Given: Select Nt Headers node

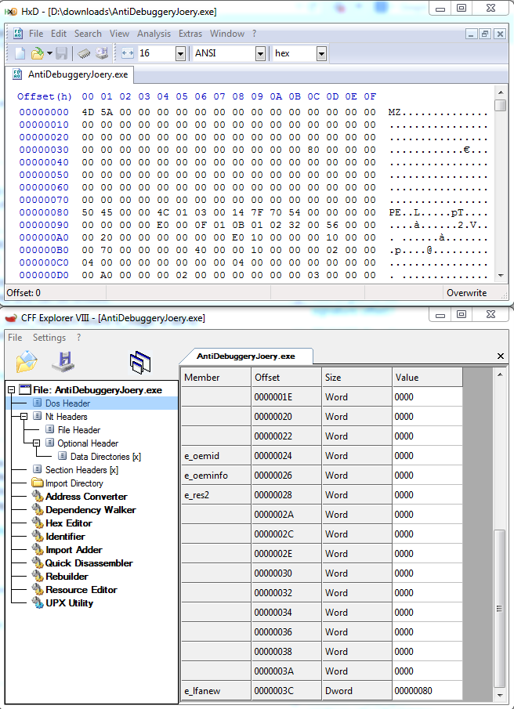Looking at the screenshot, I should tap(66, 417).
